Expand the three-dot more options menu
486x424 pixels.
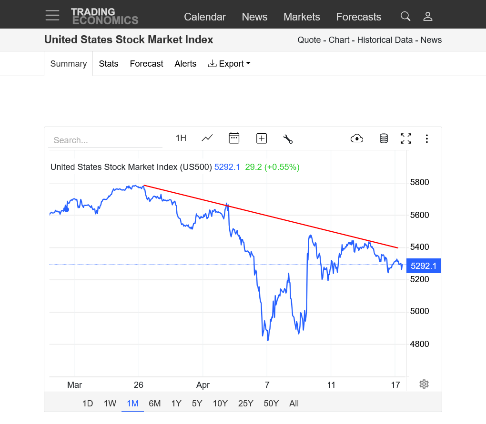427,138
